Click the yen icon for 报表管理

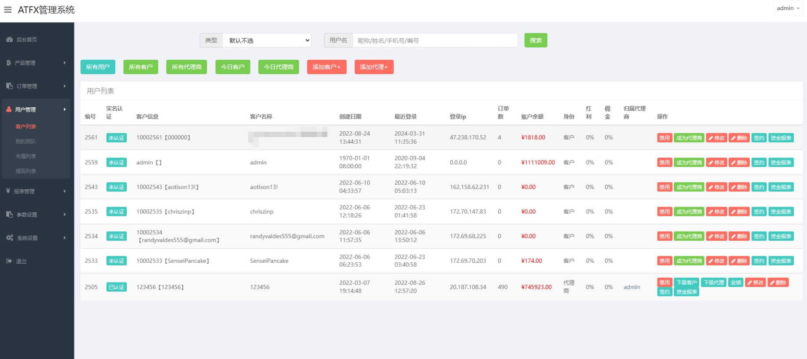tap(8, 191)
